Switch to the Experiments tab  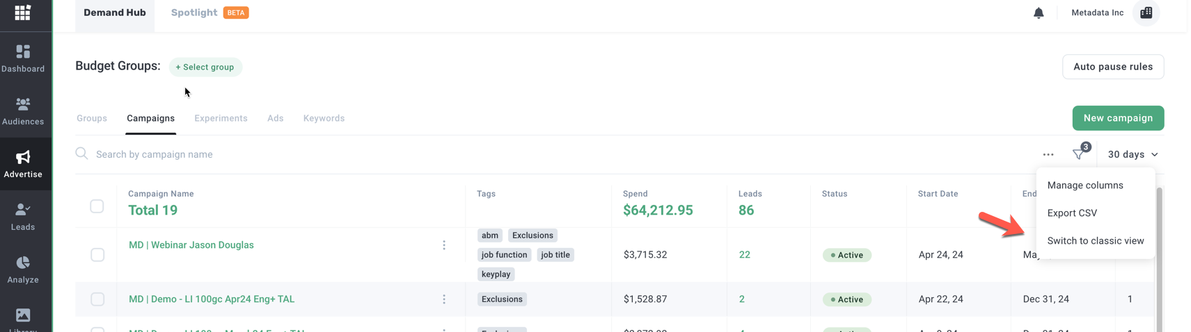[221, 118]
